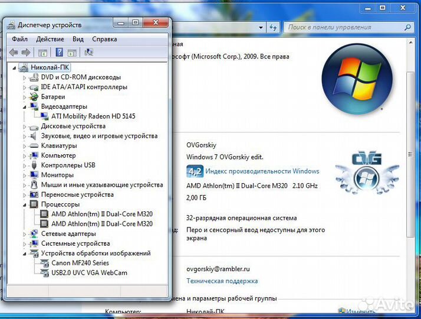Click the Сетевые адаптеры icon

pos(34,234)
